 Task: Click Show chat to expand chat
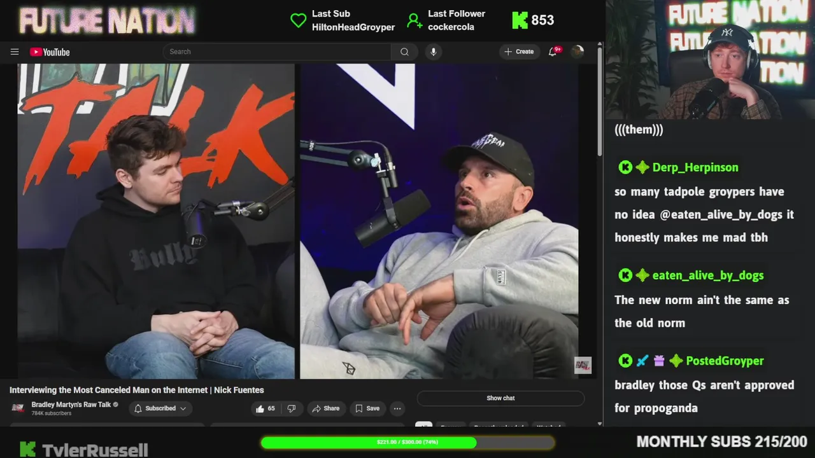pos(500,398)
